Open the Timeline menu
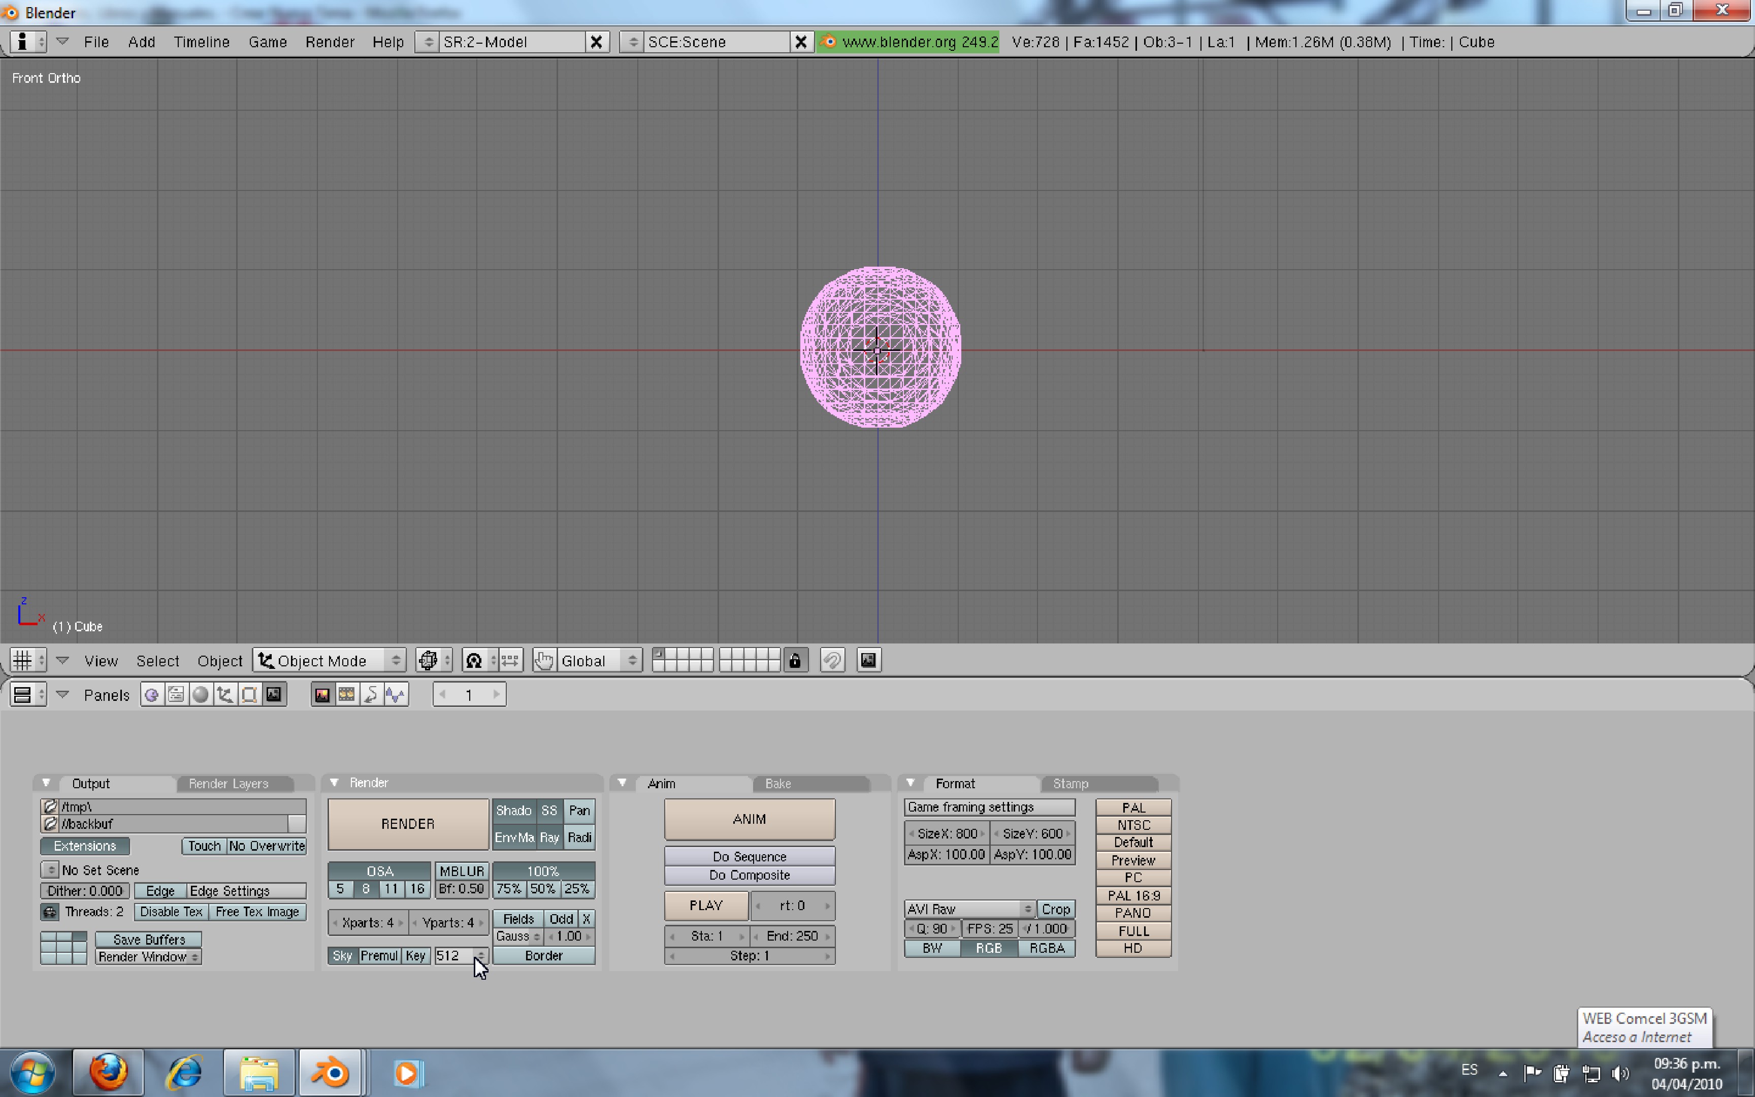This screenshot has height=1097, width=1755. 202,42
